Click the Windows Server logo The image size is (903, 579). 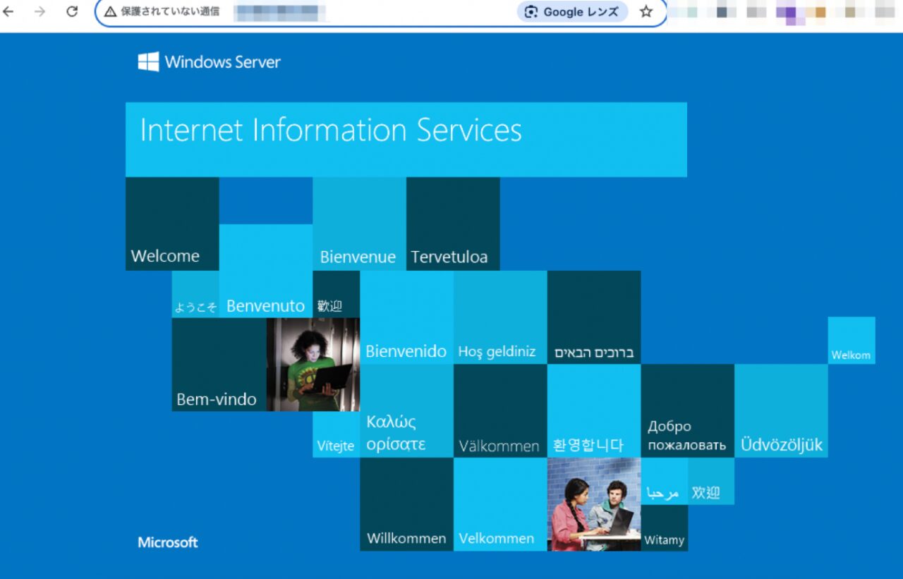pos(209,61)
